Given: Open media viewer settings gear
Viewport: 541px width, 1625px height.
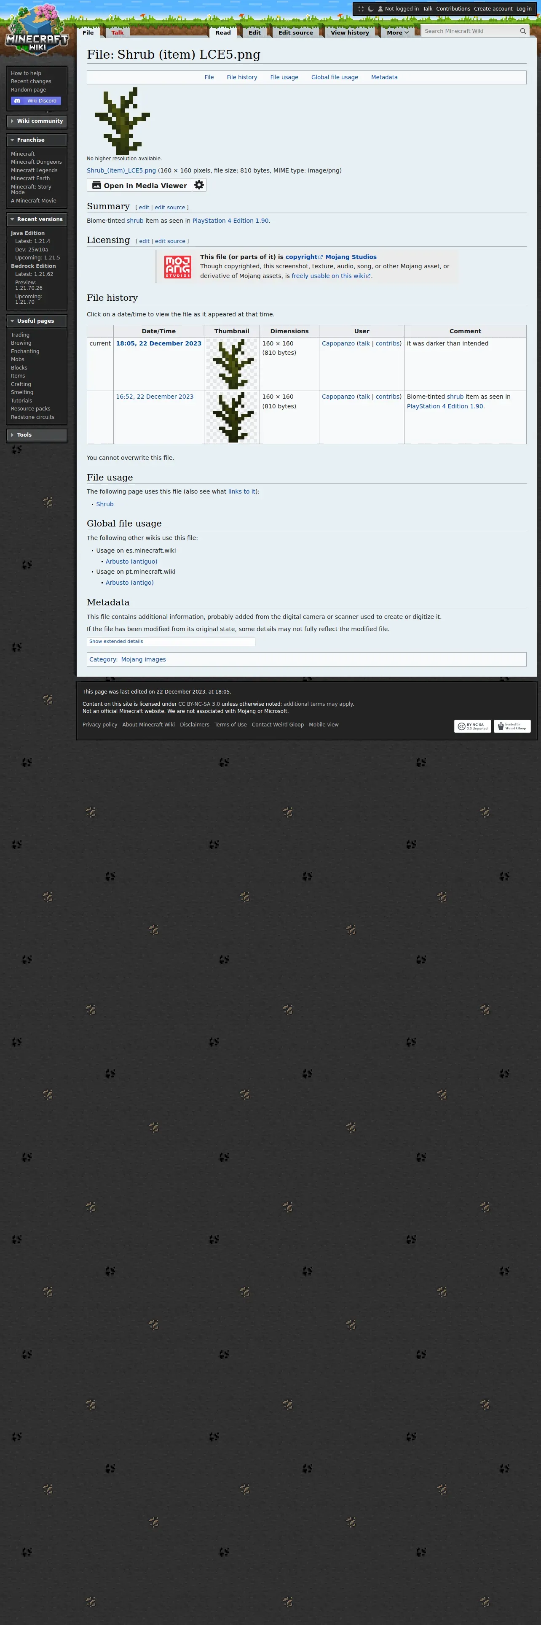Looking at the screenshot, I should pyautogui.click(x=199, y=185).
